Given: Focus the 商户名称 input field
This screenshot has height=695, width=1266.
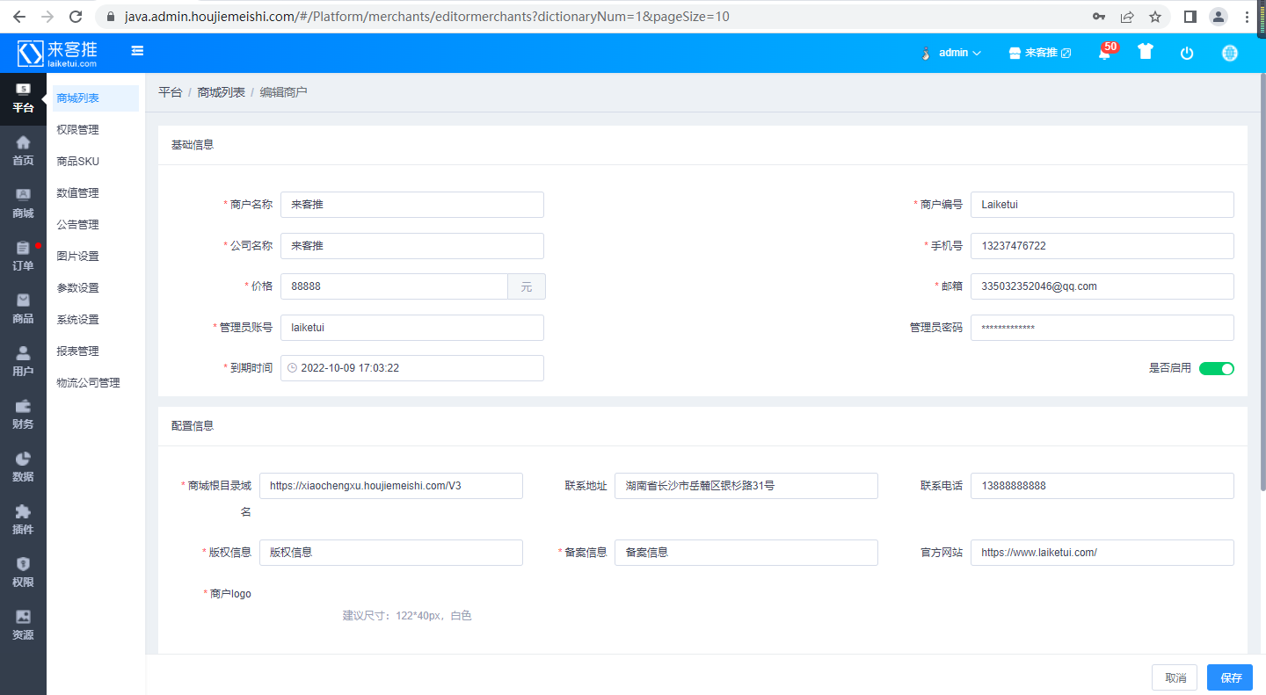Looking at the screenshot, I should coord(412,205).
